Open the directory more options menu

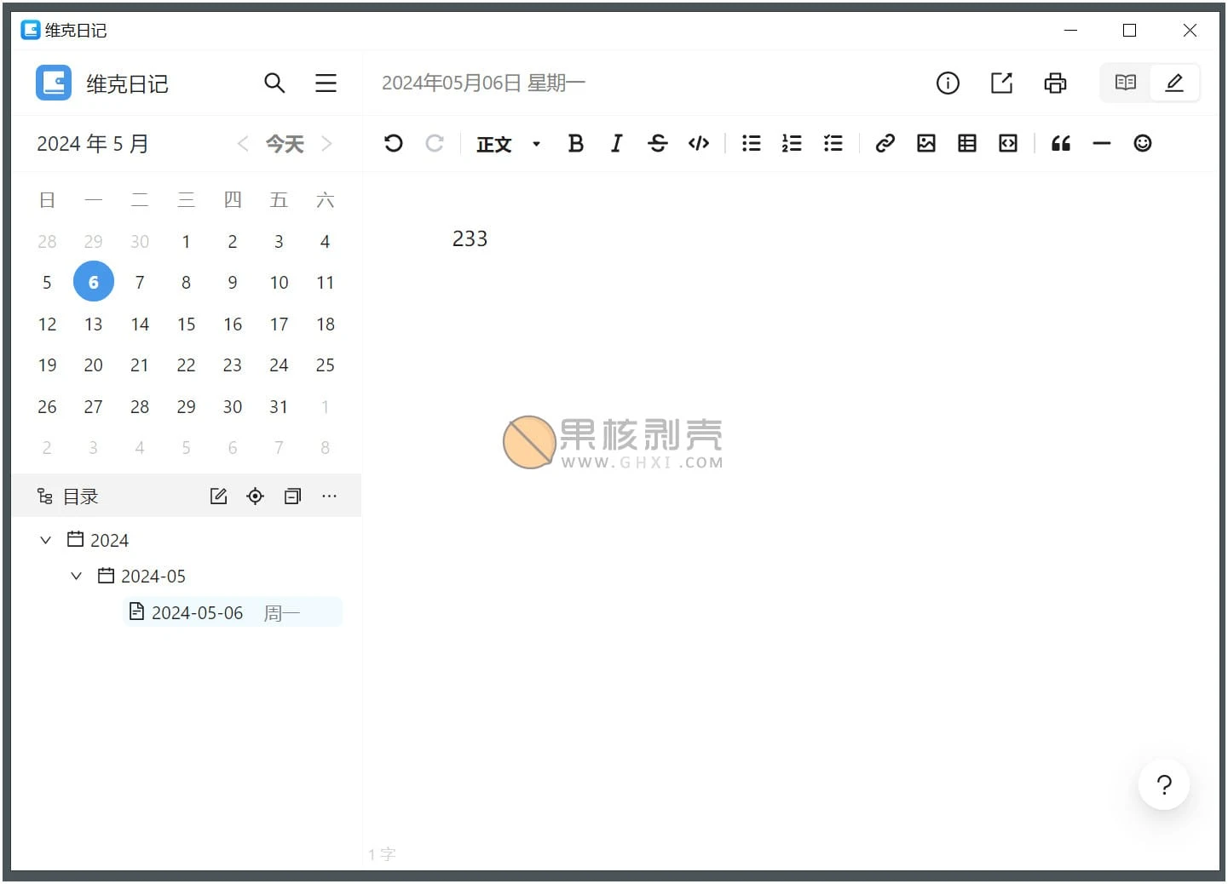[x=329, y=496]
